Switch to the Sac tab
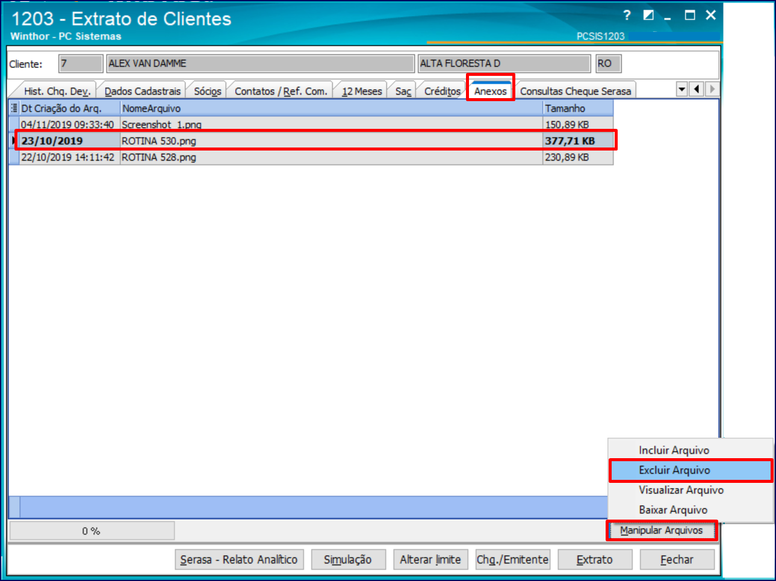This screenshot has height=581, width=776. 403,91
